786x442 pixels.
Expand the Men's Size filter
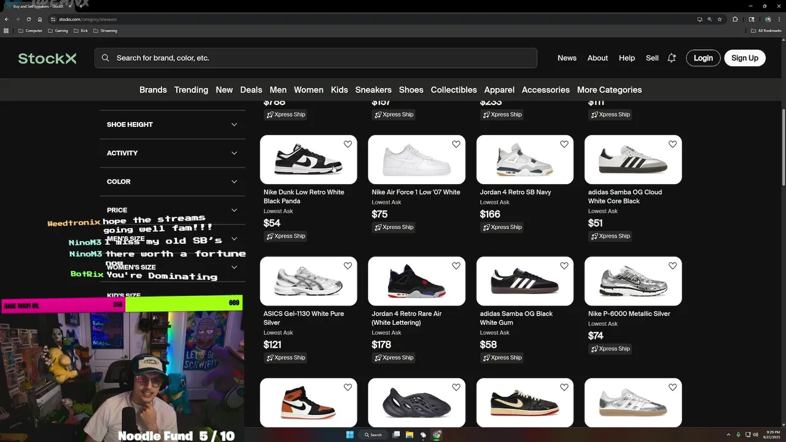(x=172, y=239)
